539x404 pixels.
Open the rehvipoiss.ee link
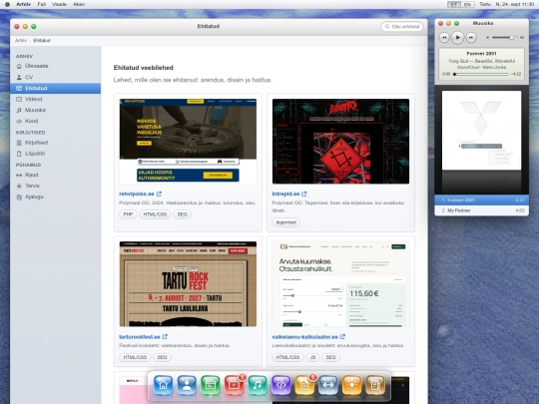coord(137,194)
